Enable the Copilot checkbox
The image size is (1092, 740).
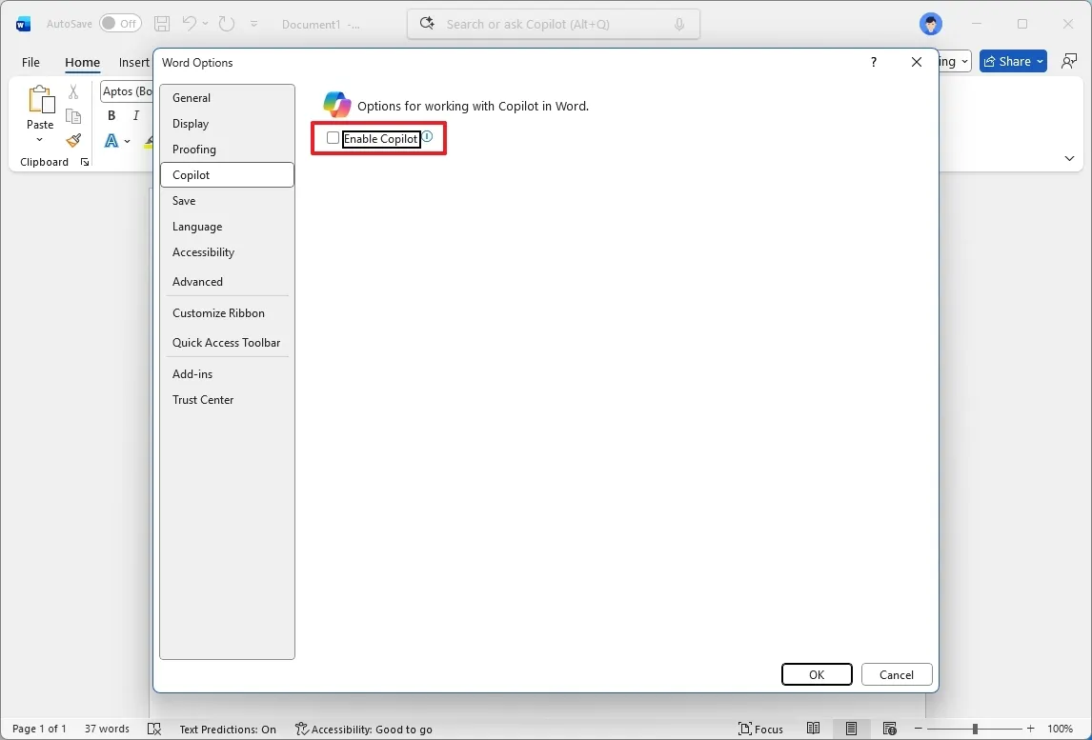(333, 138)
